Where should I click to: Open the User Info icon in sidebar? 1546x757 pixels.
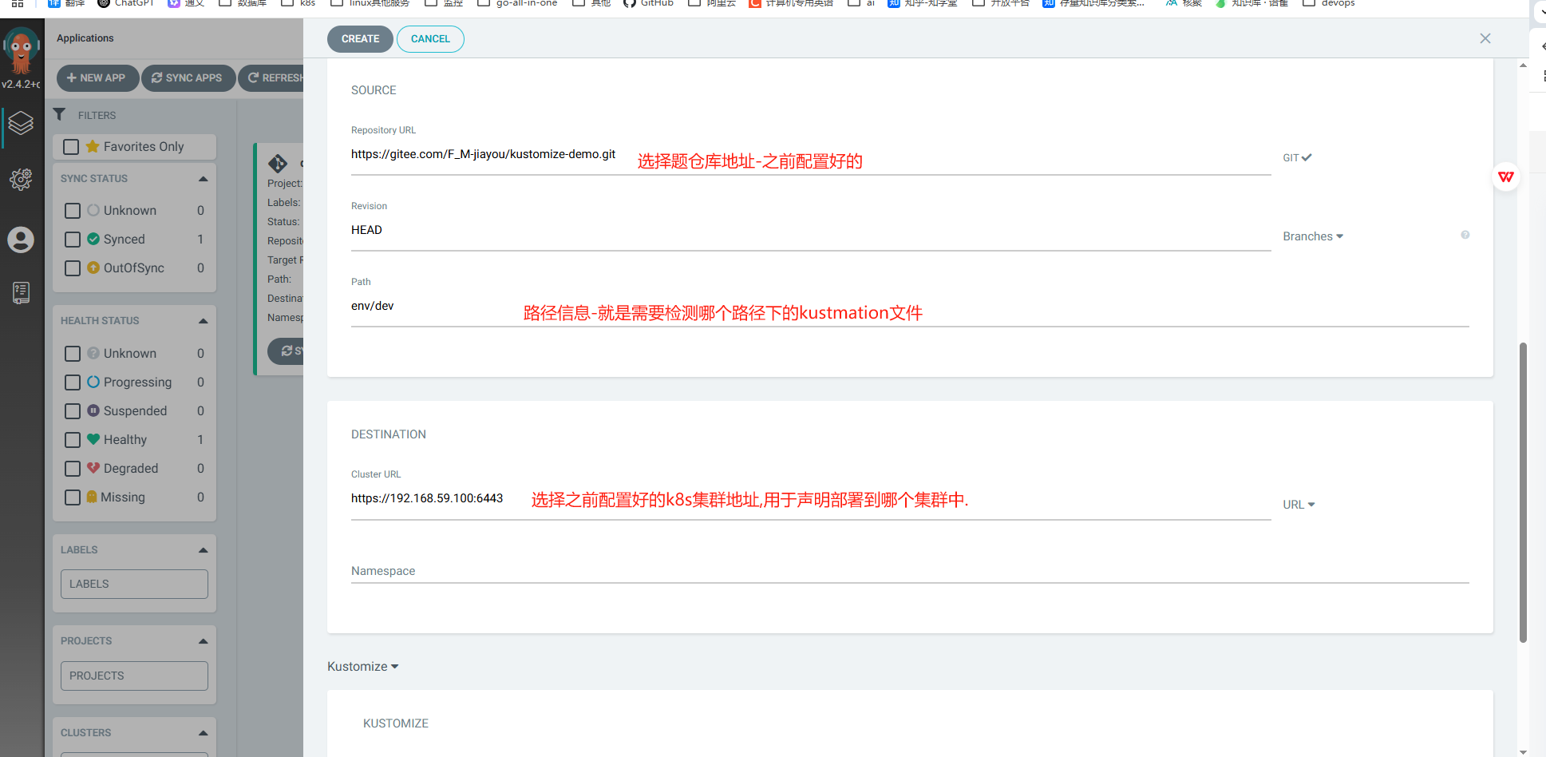point(21,240)
